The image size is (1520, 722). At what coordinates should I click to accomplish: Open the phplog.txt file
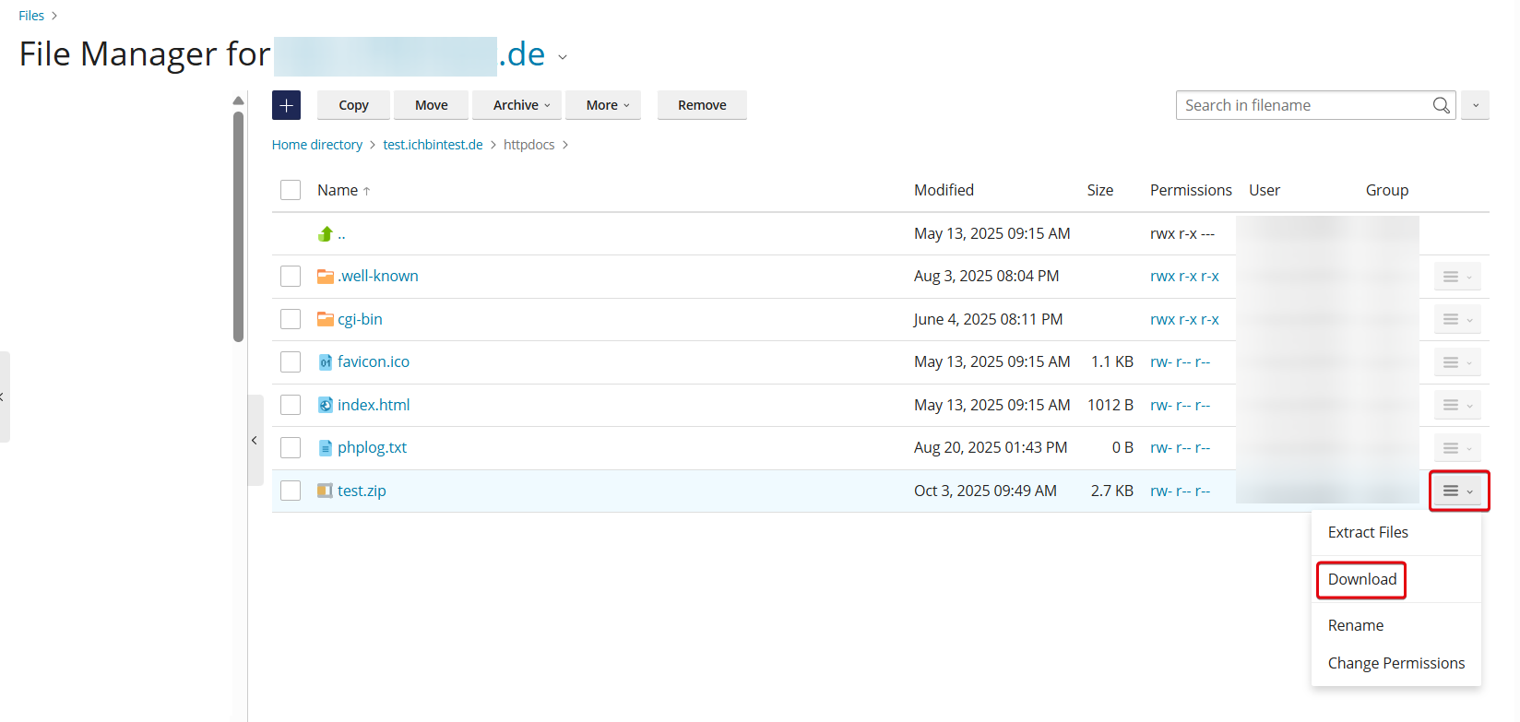(x=373, y=447)
